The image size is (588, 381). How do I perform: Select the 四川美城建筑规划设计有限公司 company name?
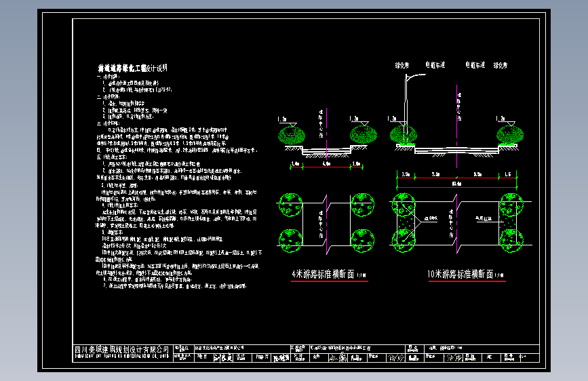(x=121, y=350)
